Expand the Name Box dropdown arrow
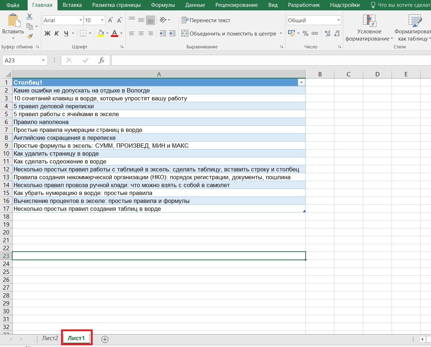The height and width of the screenshot is (347, 431). pos(43,60)
